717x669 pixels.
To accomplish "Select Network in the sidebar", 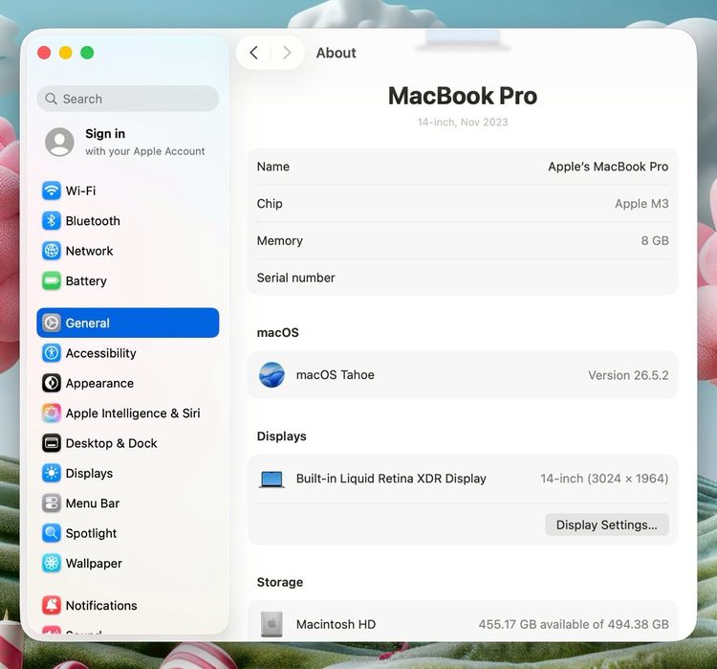I will pyautogui.click(x=127, y=251).
